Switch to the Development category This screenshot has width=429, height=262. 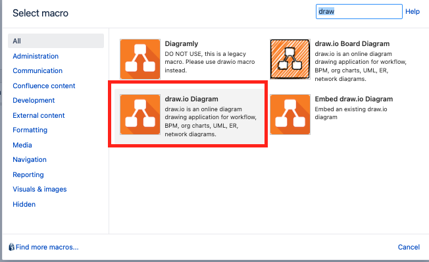(34, 100)
